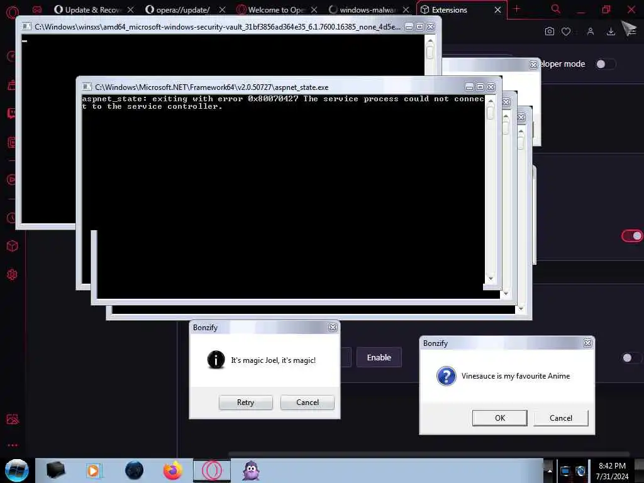Click the heart bookmark icon
The image size is (644, 483).
coord(566,31)
